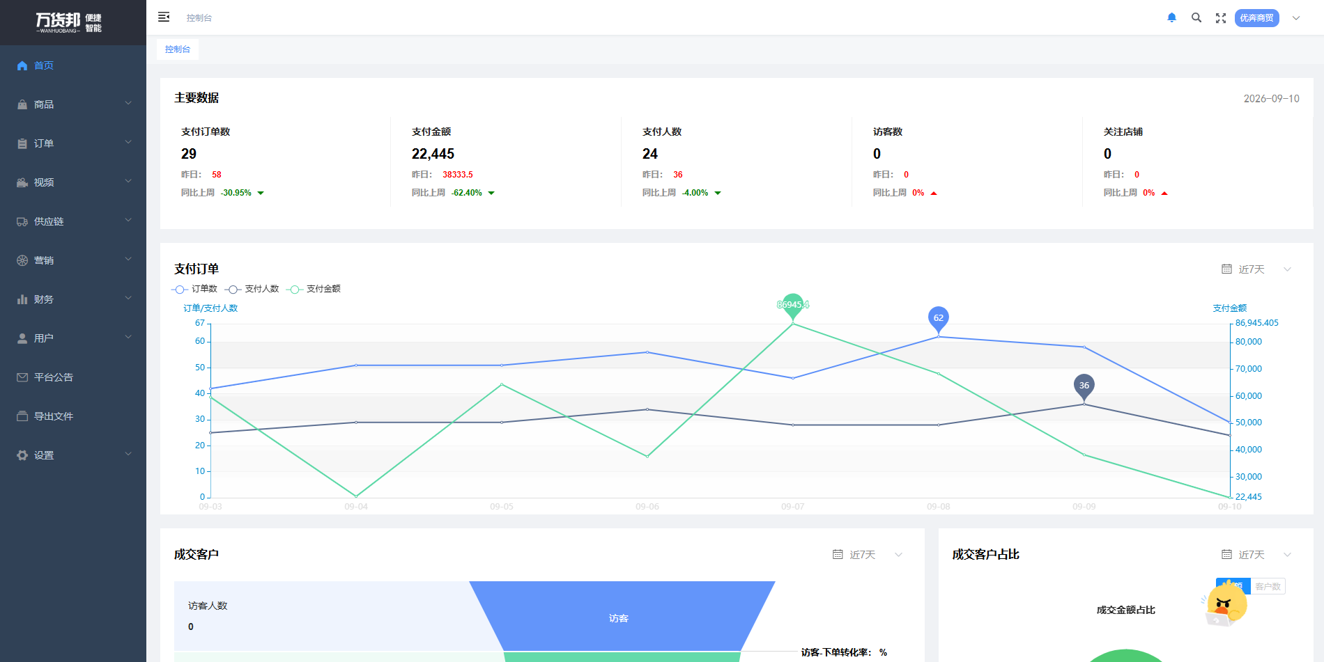
Task: Open 平台公告 in the sidebar
Action: [x=73, y=377]
